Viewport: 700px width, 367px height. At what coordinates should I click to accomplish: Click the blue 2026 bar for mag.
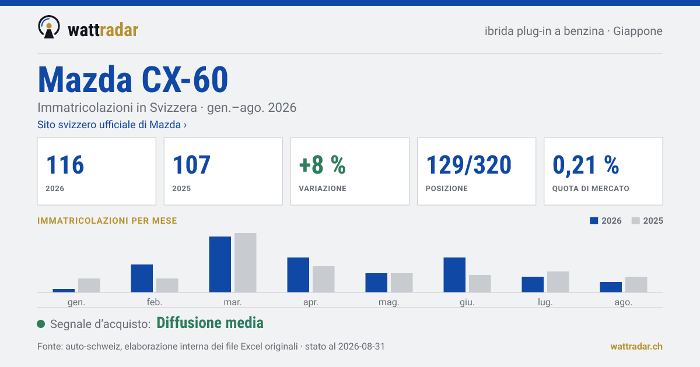[x=376, y=283]
